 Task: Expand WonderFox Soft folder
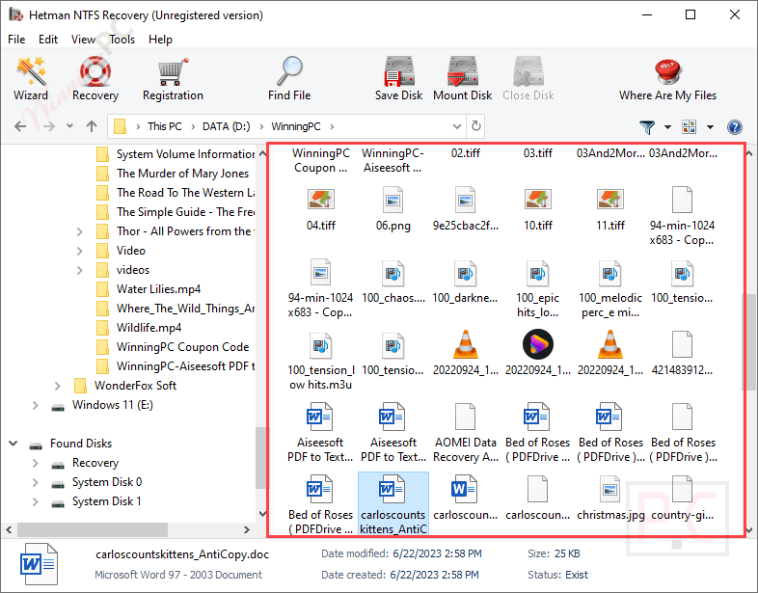point(57,386)
